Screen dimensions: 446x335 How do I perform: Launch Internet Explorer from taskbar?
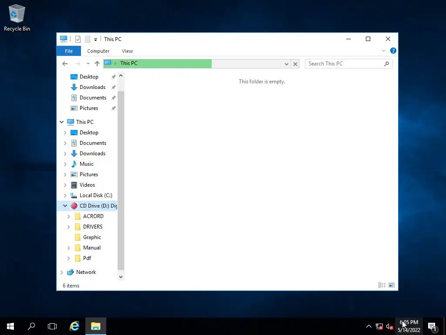pos(74,326)
